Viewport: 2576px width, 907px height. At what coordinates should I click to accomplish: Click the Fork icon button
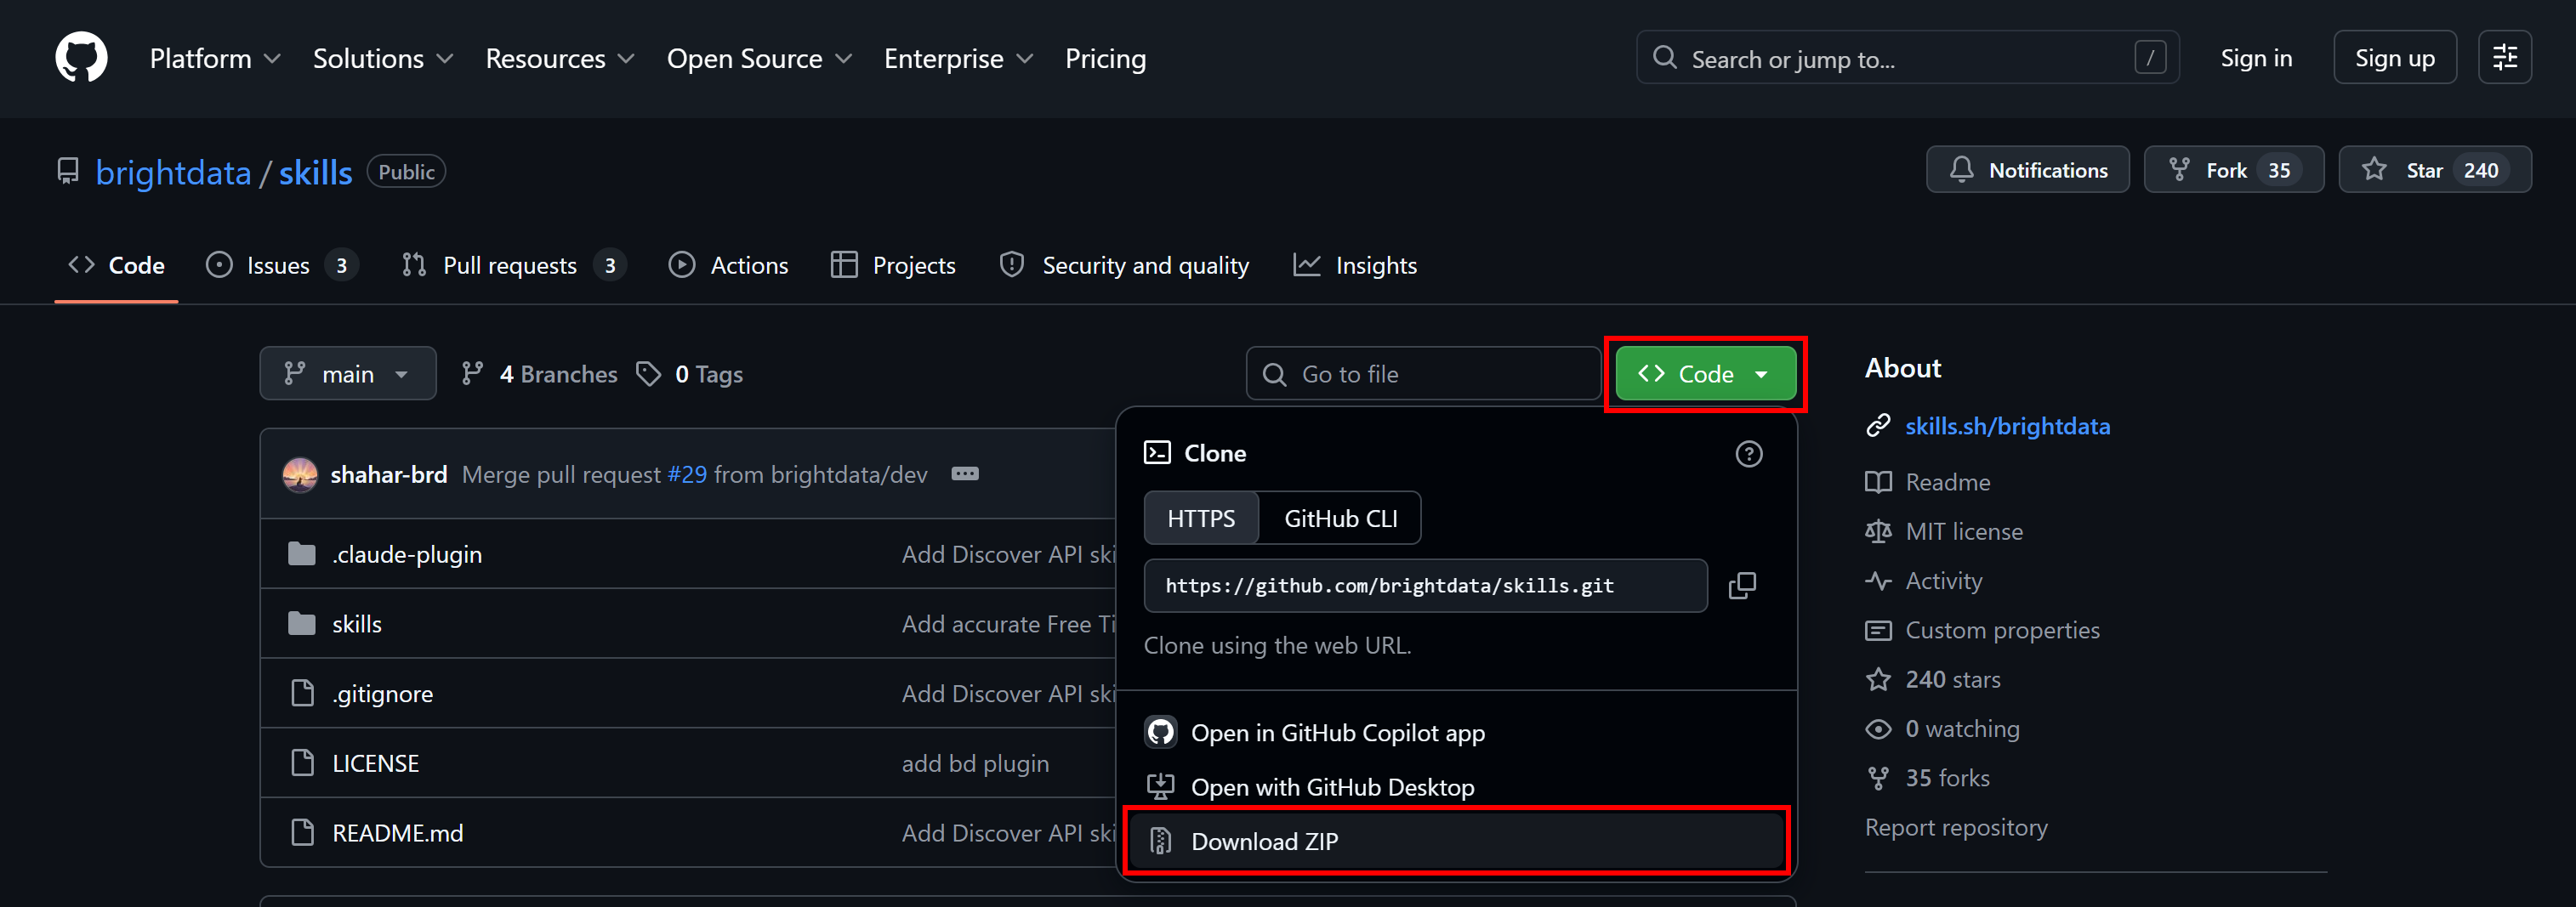coord(2179,170)
